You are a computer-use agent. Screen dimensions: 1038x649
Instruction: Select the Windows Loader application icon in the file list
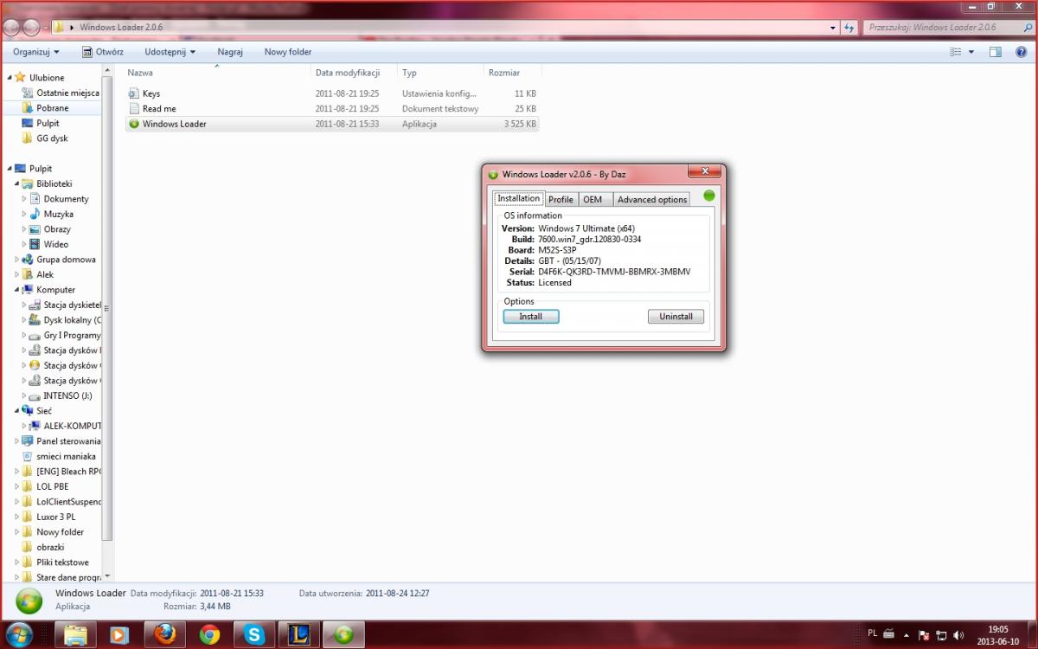133,124
